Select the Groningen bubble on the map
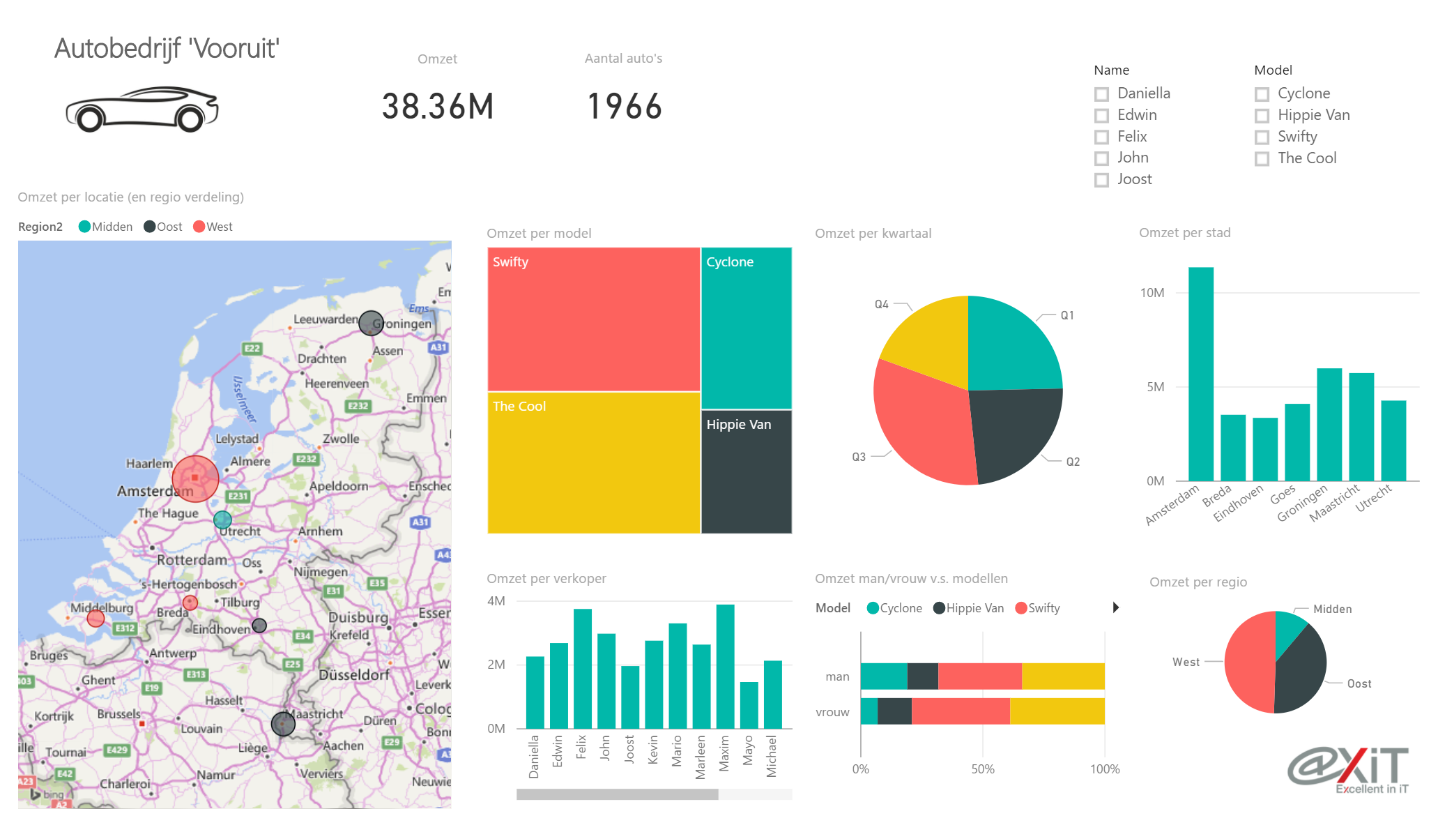The height and width of the screenshot is (825, 1438). click(371, 323)
